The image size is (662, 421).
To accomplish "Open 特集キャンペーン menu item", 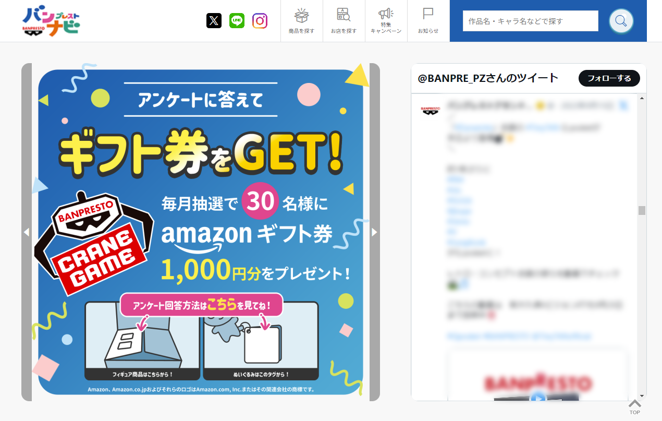I will point(386,21).
